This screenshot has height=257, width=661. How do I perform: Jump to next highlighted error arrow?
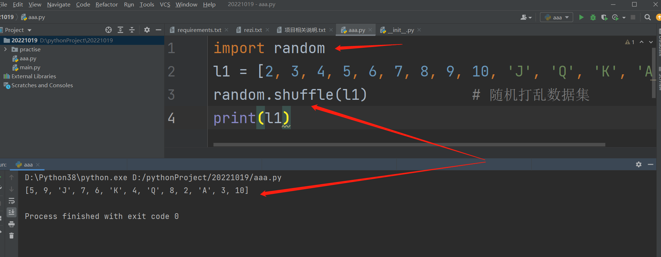651,42
